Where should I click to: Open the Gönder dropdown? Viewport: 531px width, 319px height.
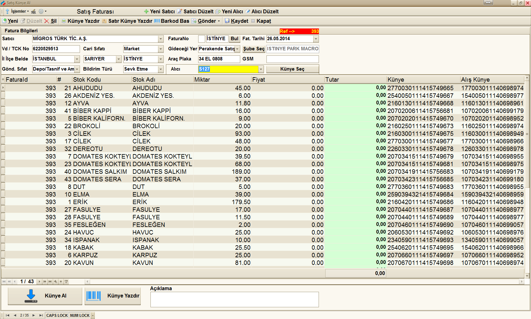206,21
